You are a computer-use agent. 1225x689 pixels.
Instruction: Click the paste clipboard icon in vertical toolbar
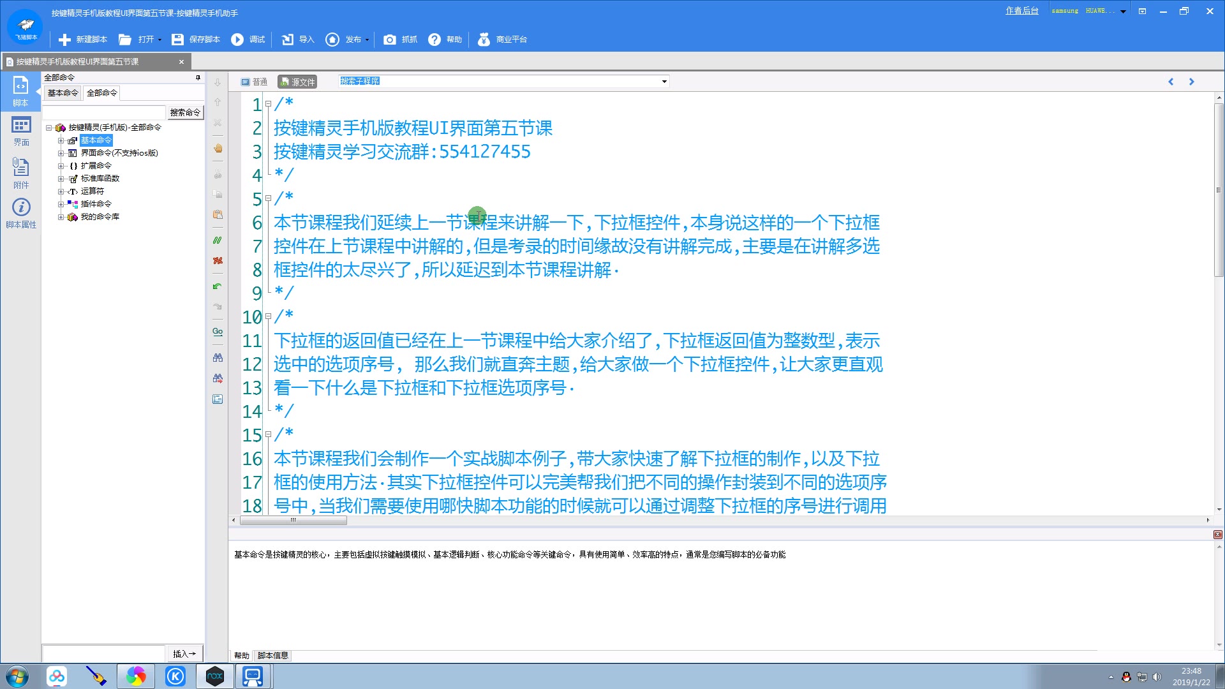218,214
